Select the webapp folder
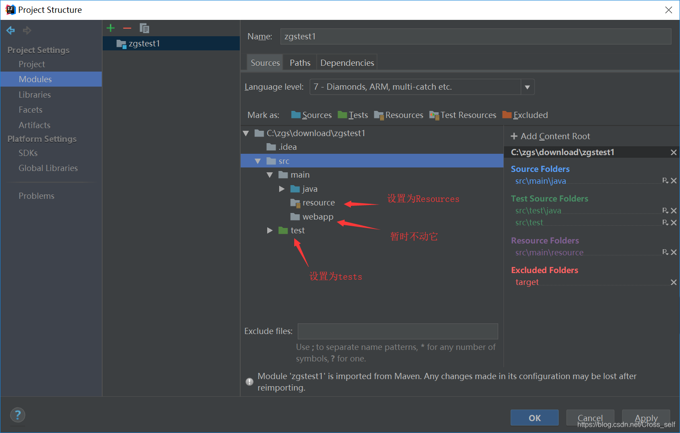The width and height of the screenshot is (680, 433). click(312, 216)
